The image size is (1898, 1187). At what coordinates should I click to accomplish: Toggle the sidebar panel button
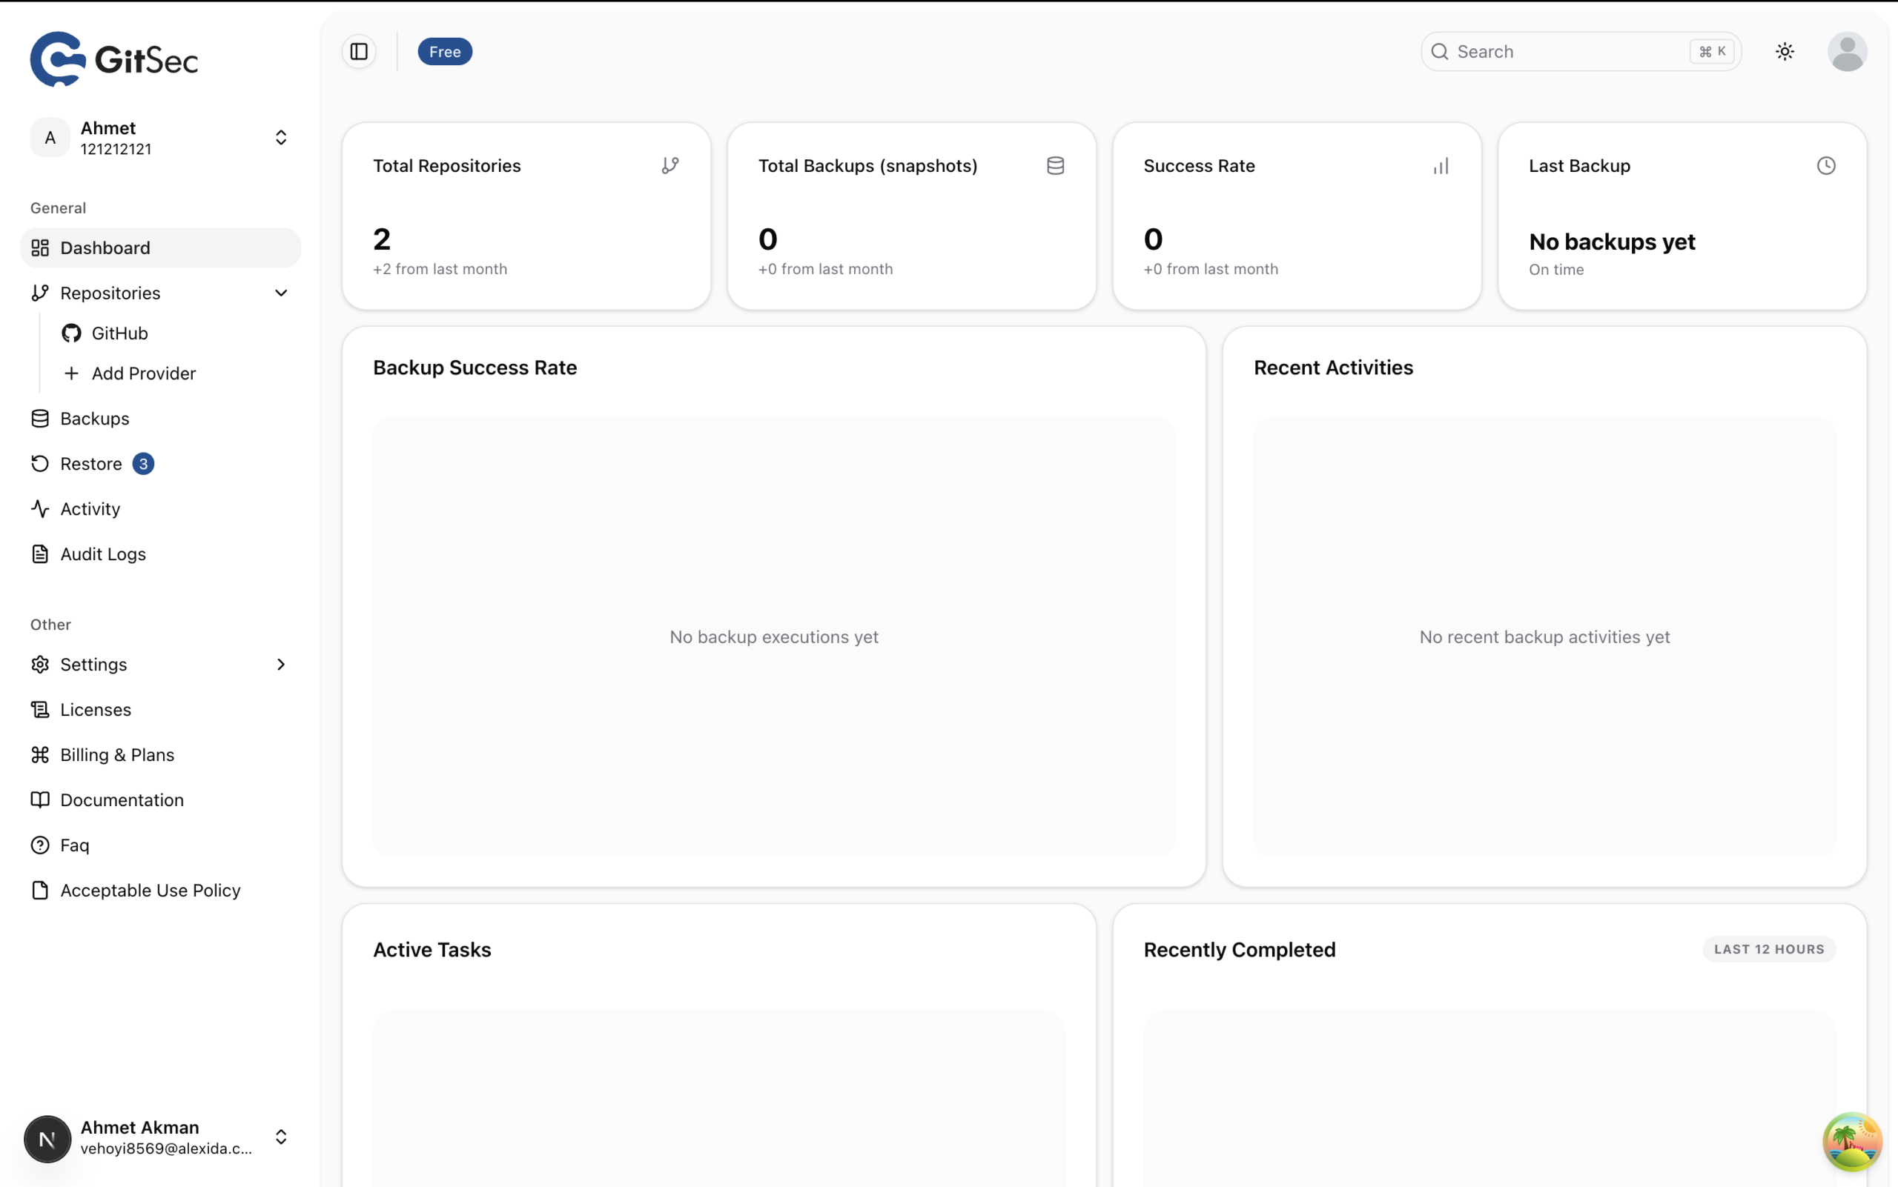359,52
